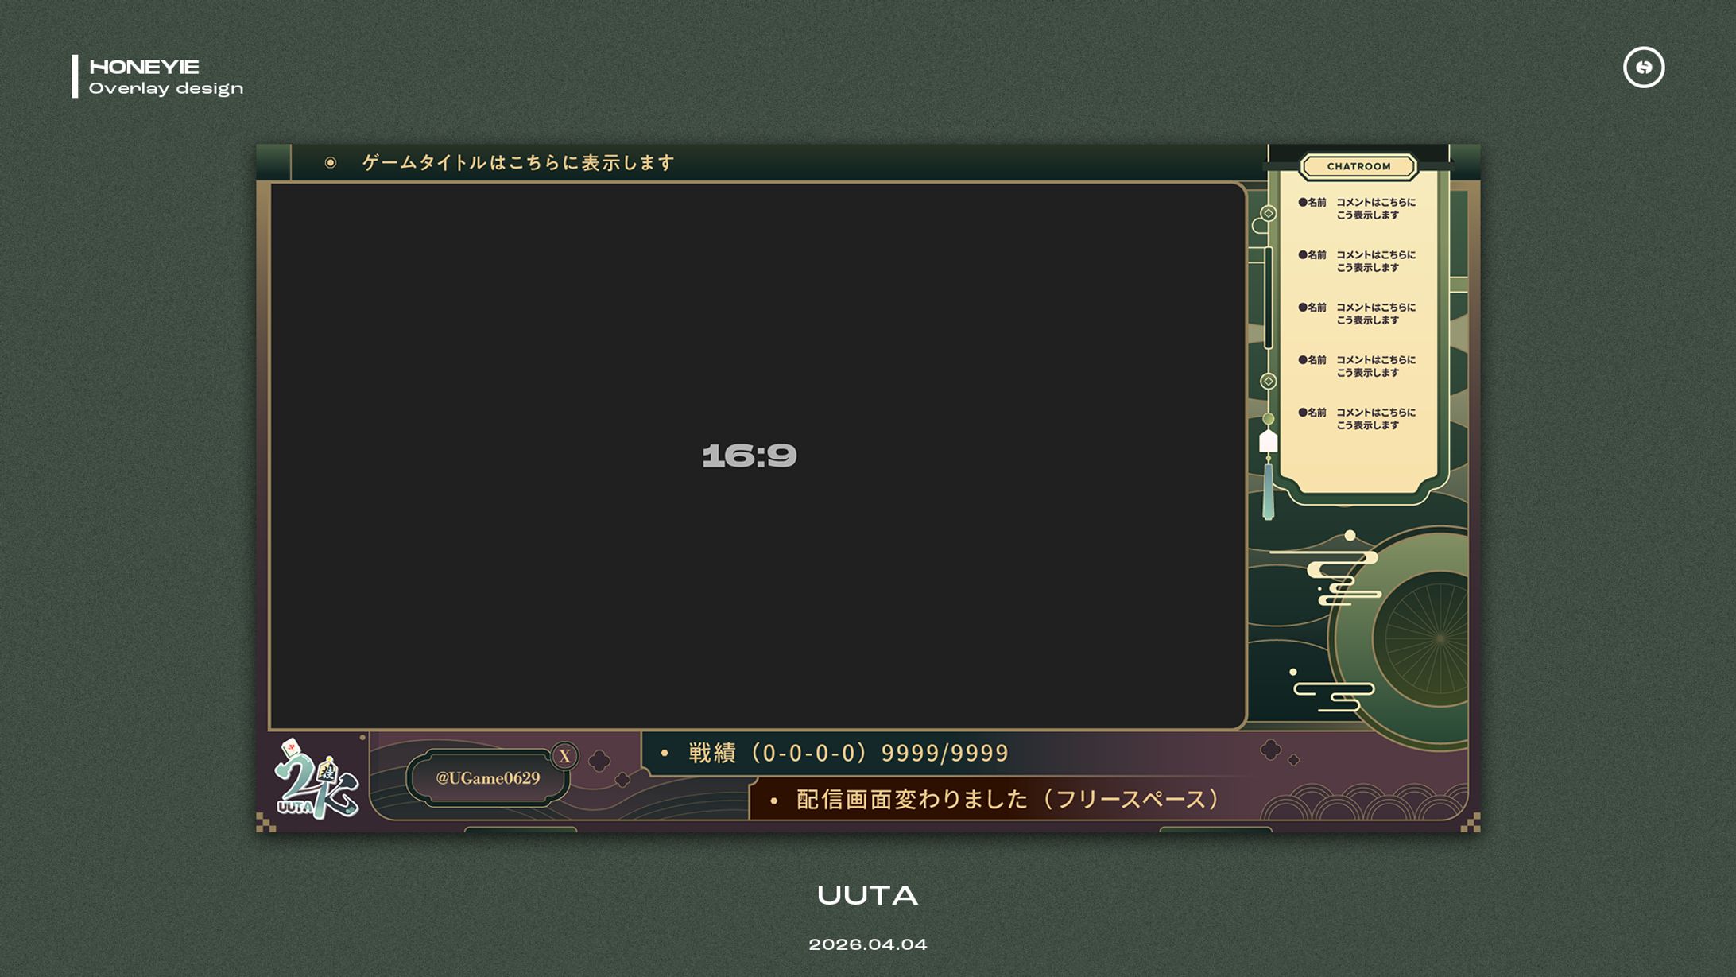Click the 16:9 label in the game area
This screenshot has height=977, width=1736.
click(749, 456)
